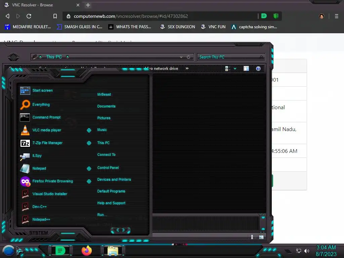Open green extension icon in address bar
The image size is (344, 258).
tap(264, 16)
